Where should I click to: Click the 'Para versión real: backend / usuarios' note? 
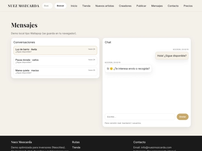[123, 123]
